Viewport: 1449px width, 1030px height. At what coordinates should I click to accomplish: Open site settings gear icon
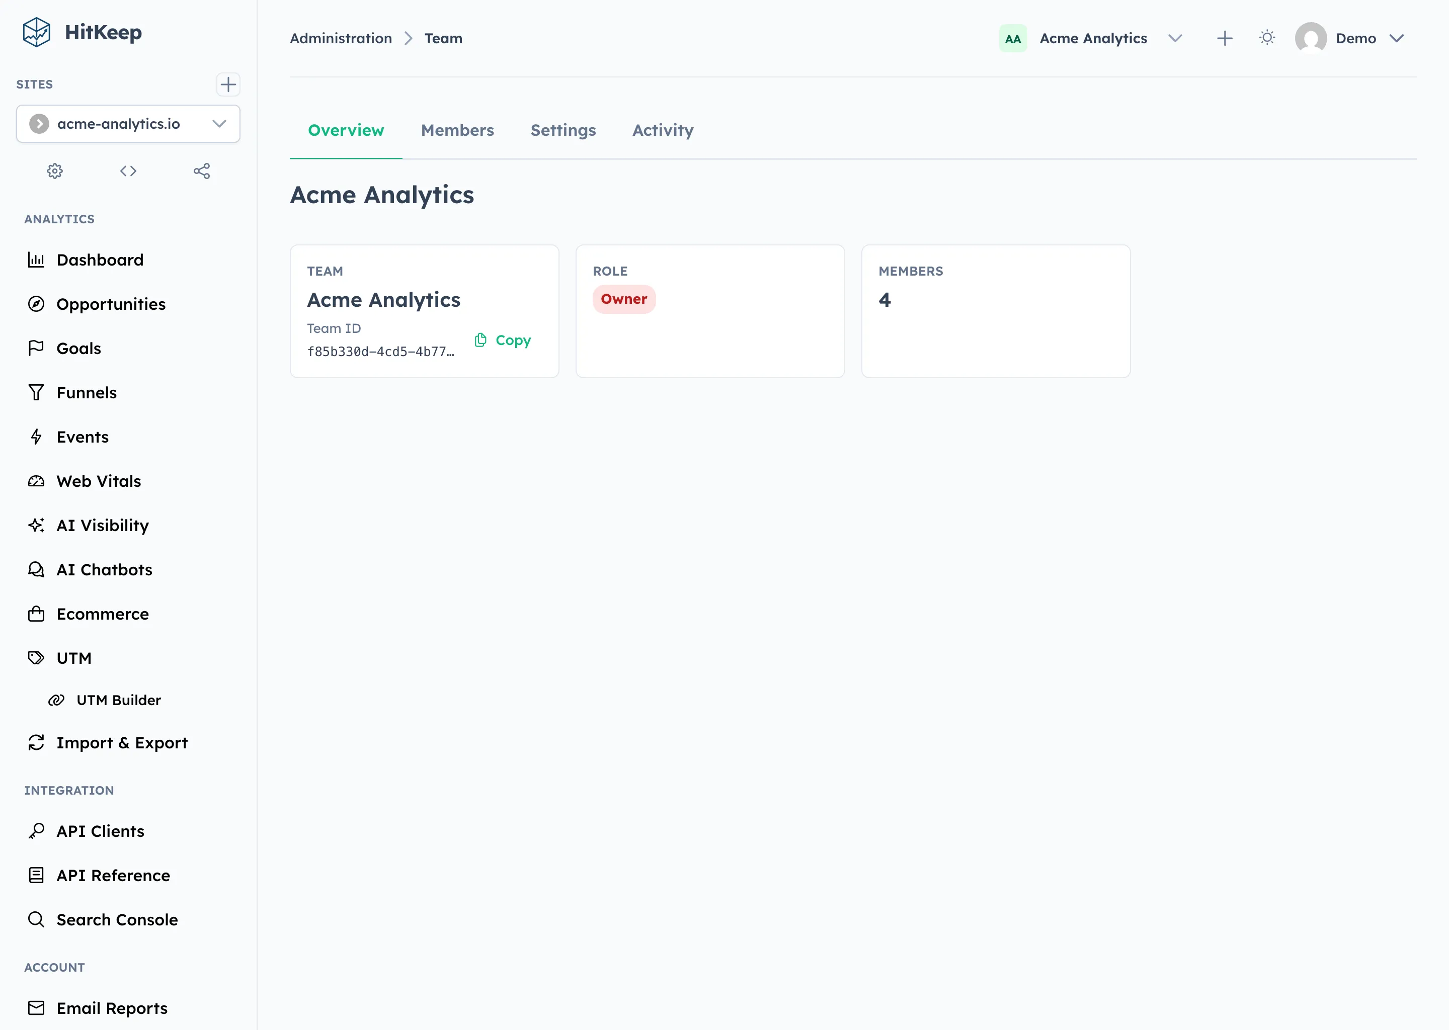(x=55, y=170)
